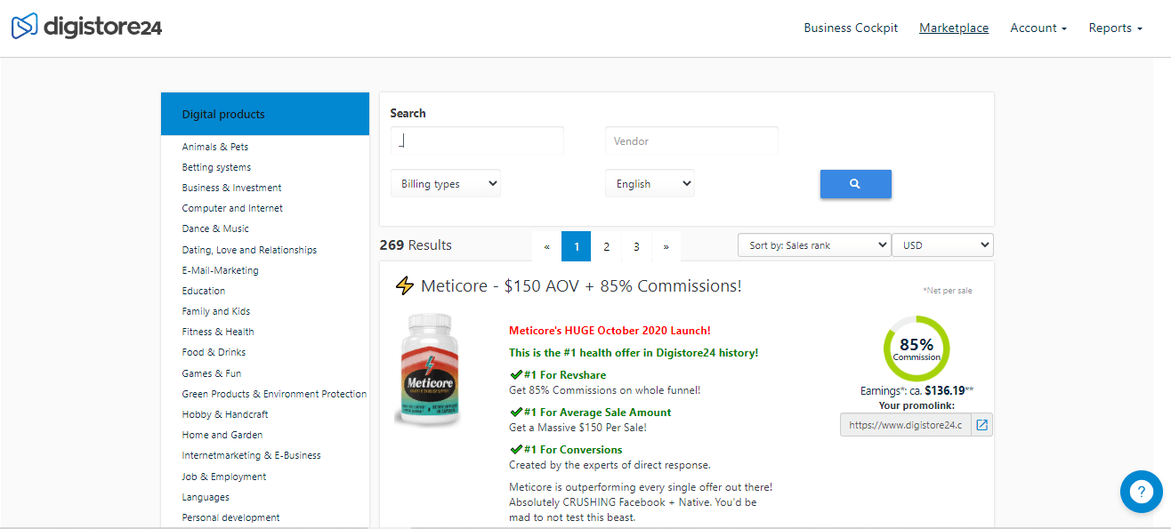Click the Vendor input field

[x=691, y=140]
